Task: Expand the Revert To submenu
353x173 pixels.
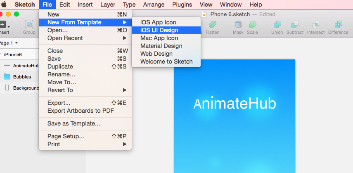Action: click(x=85, y=90)
